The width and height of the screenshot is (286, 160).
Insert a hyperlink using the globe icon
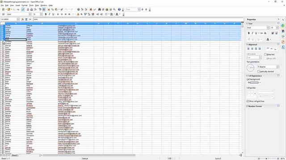pos(79,9)
